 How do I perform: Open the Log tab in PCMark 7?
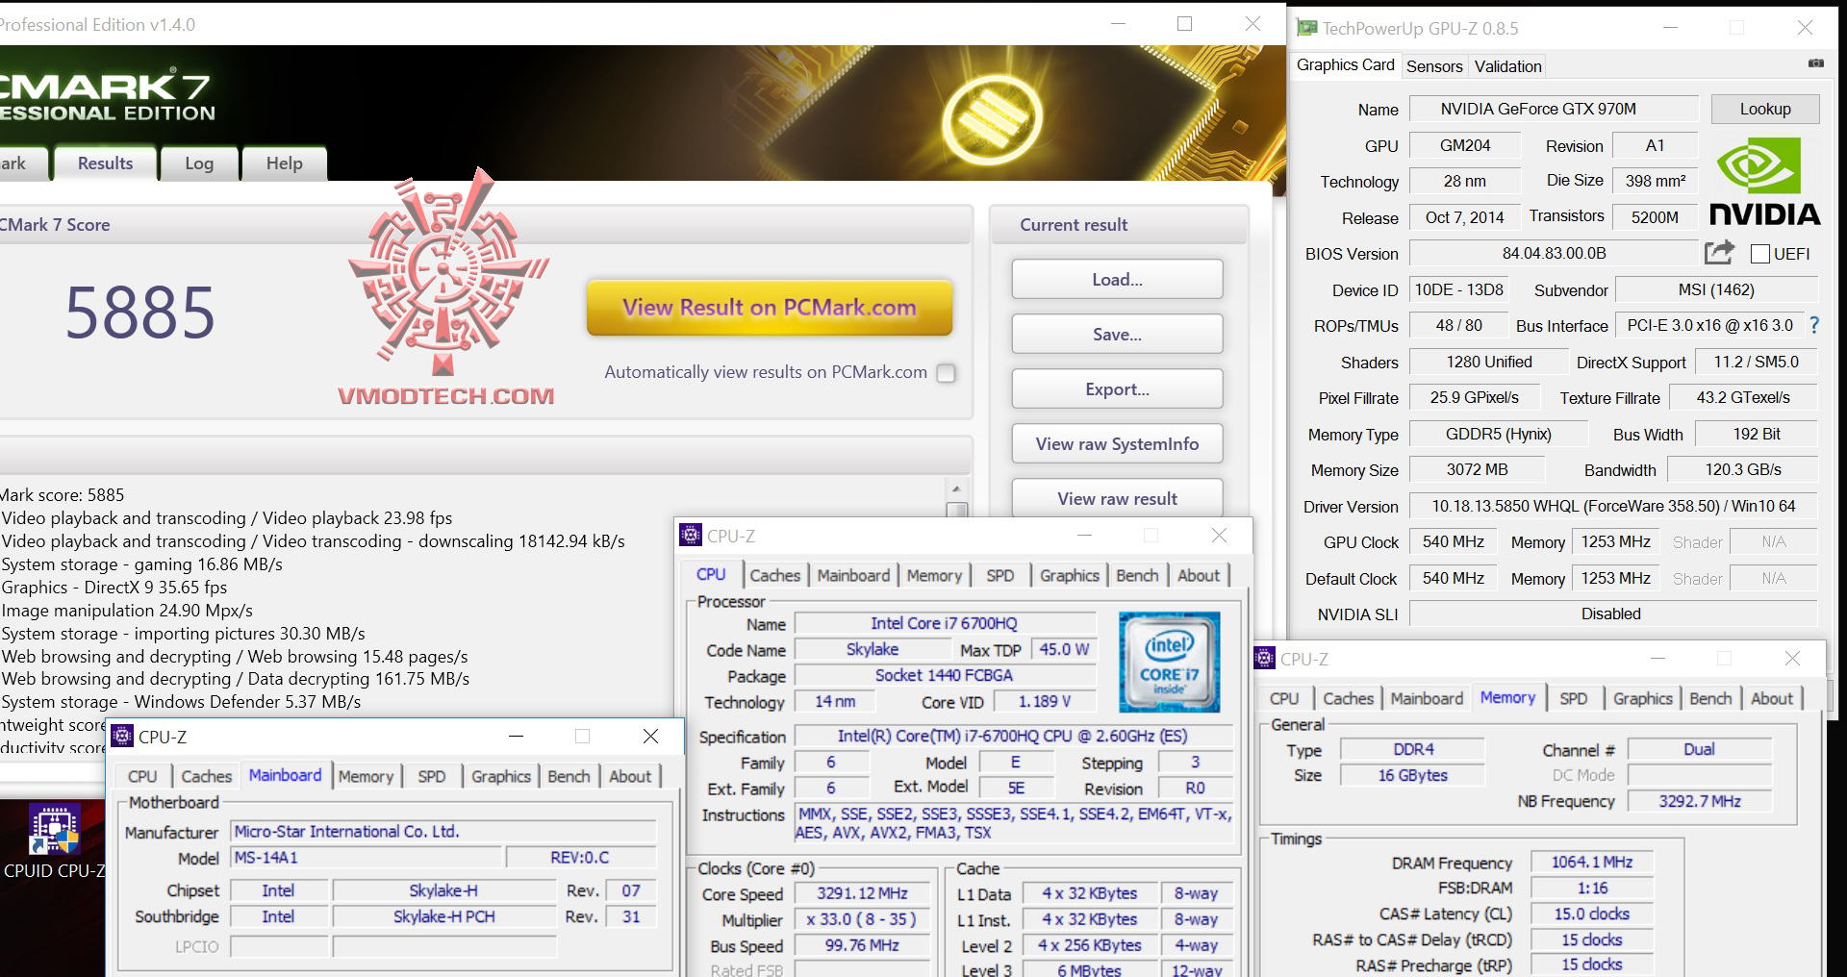point(199,163)
